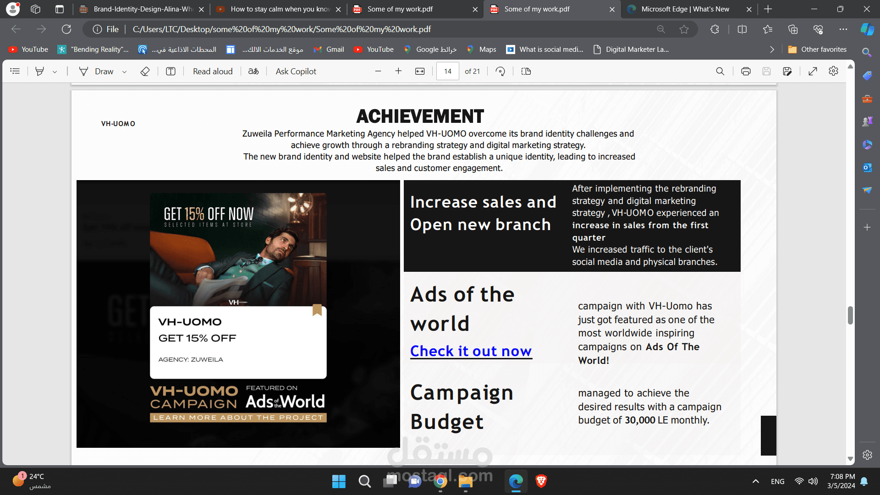Click the Print icon in PDF toolbar
The image size is (880, 495).
tap(746, 71)
